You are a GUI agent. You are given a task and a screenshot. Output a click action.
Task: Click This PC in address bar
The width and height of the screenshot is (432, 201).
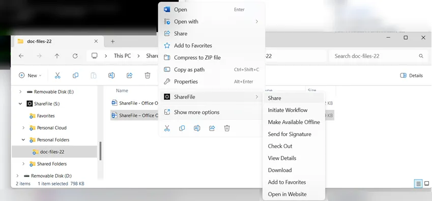122,56
